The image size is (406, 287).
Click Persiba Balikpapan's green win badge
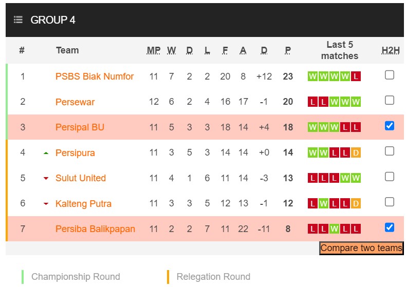click(x=334, y=229)
